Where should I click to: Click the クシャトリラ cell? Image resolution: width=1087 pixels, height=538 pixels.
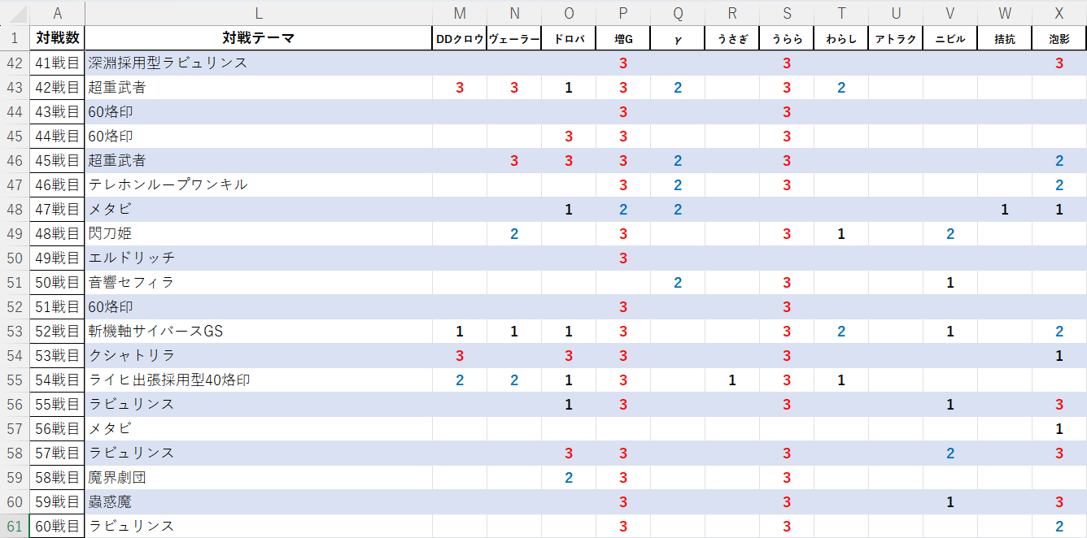click(x=259, y=355)
